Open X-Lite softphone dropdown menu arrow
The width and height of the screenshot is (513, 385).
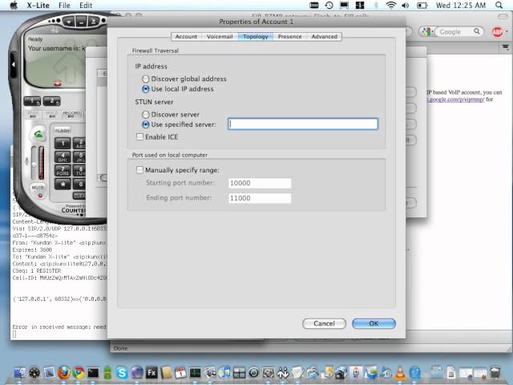click(69, 22)
